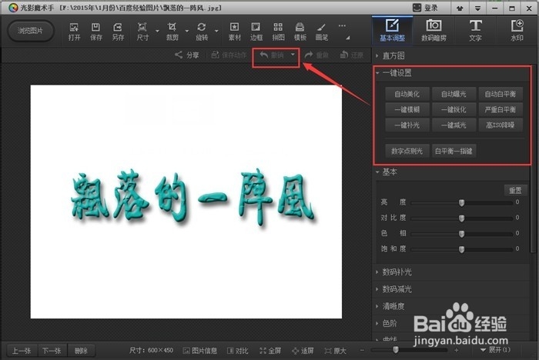Click the 浏览图片 browse button
This screenshot has width=539, height=360.
click(31, 31)
